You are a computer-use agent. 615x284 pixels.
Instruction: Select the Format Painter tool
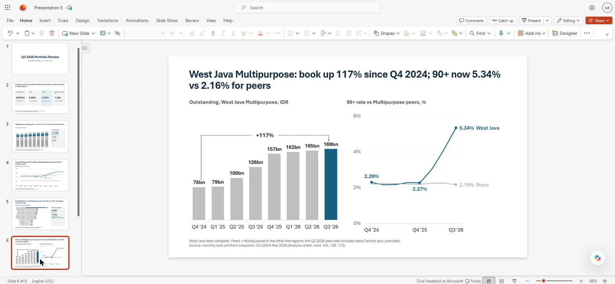(42, 33)
